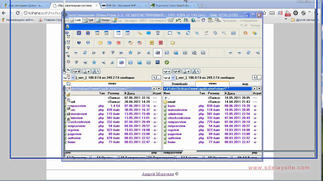Click the yellow cube toolbar icon
This screenshot has width=323, height=181.
pyautogui.click(x=100, y=43)
